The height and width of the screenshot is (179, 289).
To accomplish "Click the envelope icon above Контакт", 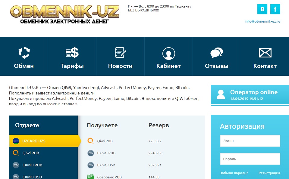I will (265, 53).
